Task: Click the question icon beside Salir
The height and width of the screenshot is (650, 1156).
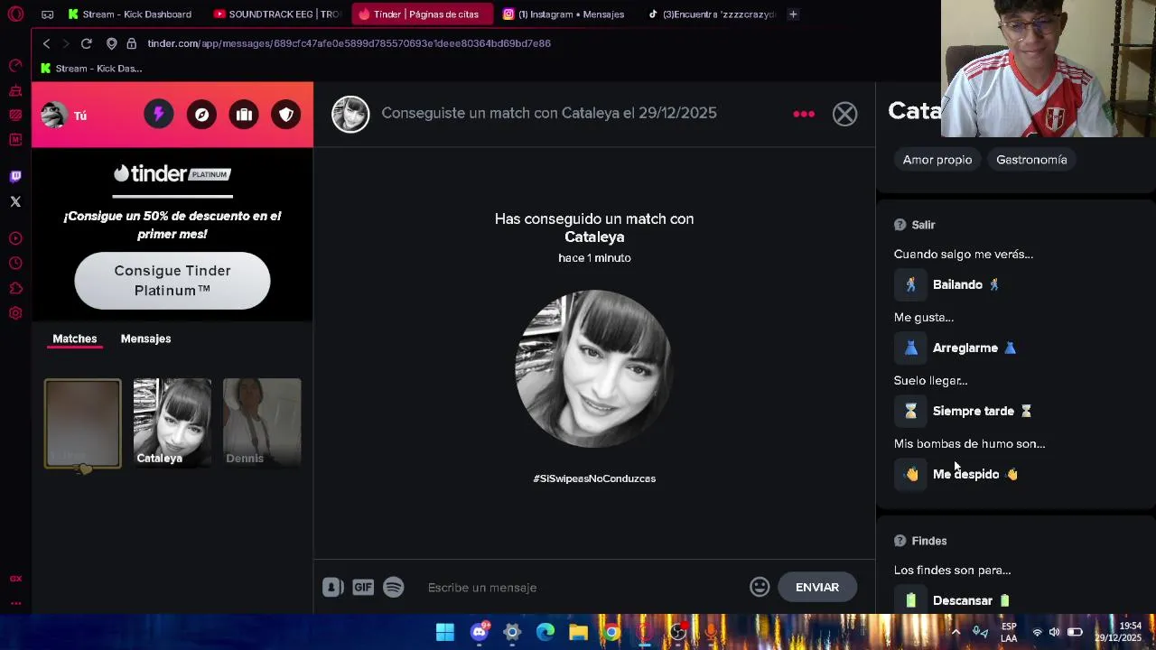Action: (900, 225)
